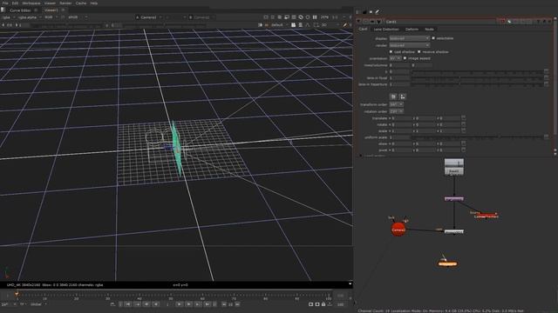Adjust the uniform scale slider
Viewport: 558px width, 313px height.
477,137
